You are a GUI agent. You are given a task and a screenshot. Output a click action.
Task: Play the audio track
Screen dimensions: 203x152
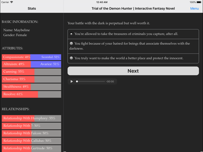[72, 82]
